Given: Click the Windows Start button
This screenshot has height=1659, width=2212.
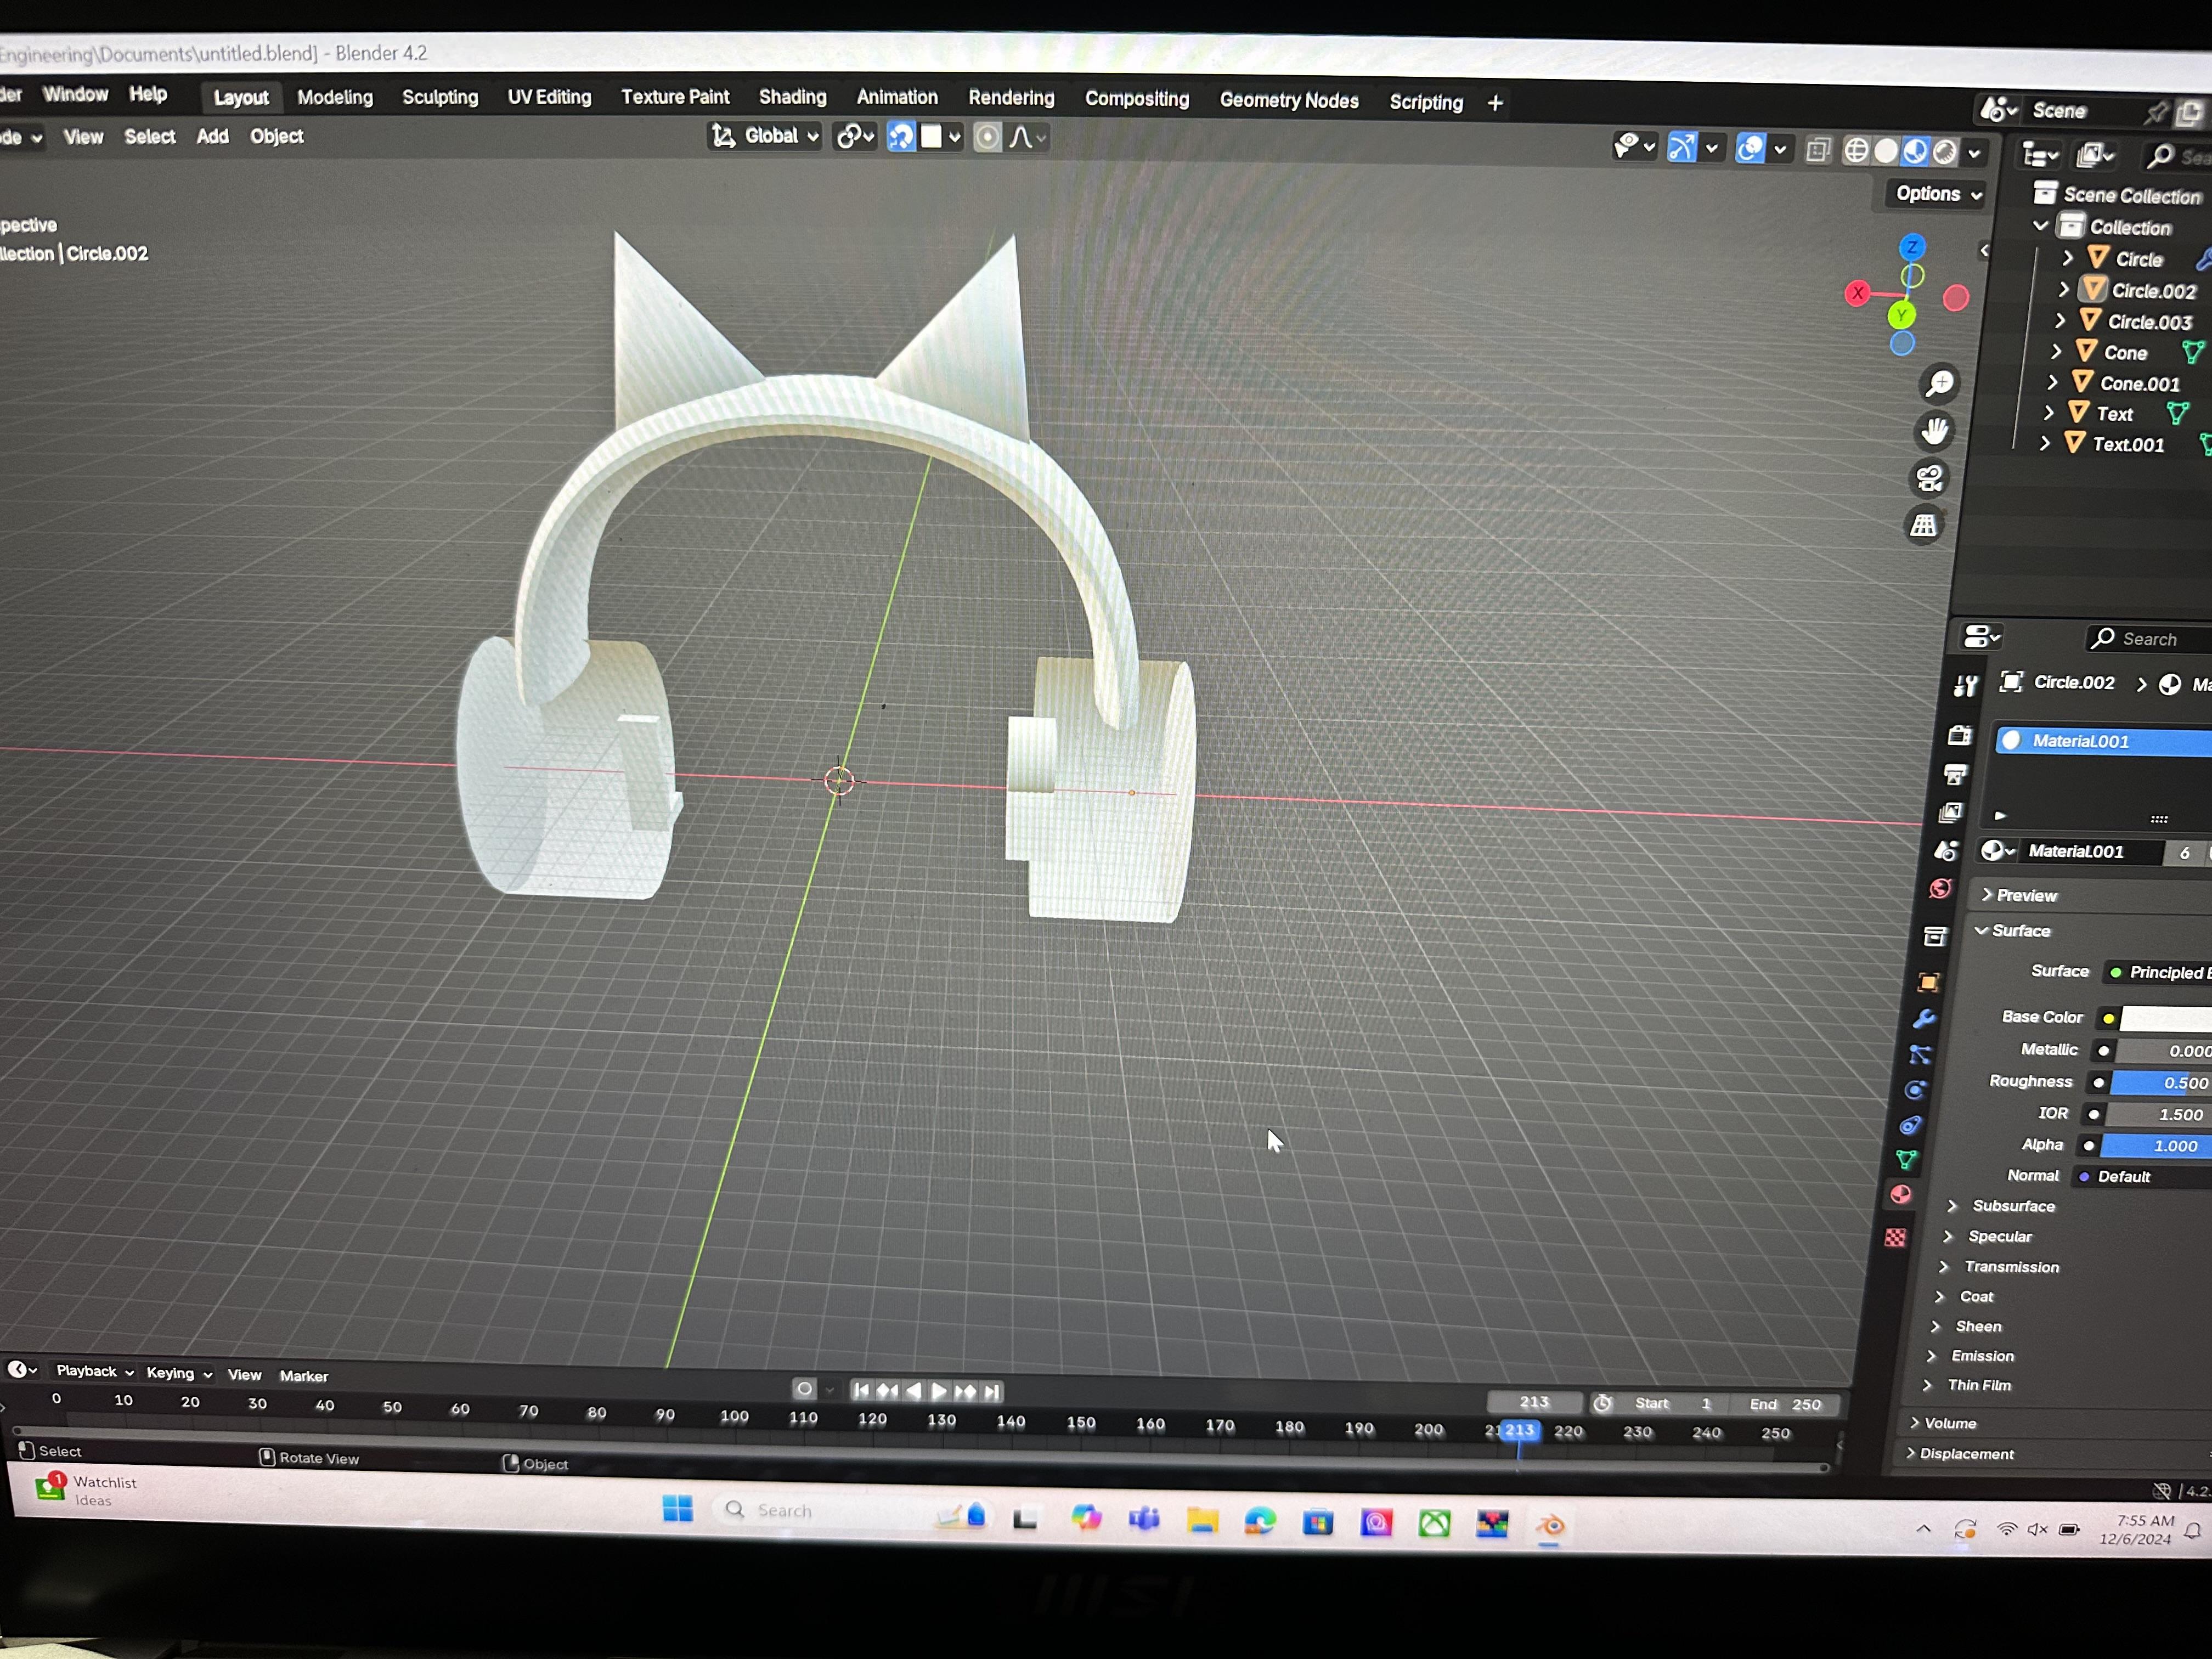Looking at the screenshot, I should (678, 1508).
